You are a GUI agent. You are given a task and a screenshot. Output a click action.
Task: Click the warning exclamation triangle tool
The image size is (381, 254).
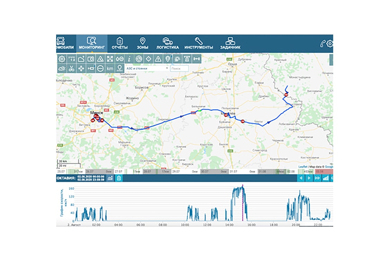coord(158,59)
